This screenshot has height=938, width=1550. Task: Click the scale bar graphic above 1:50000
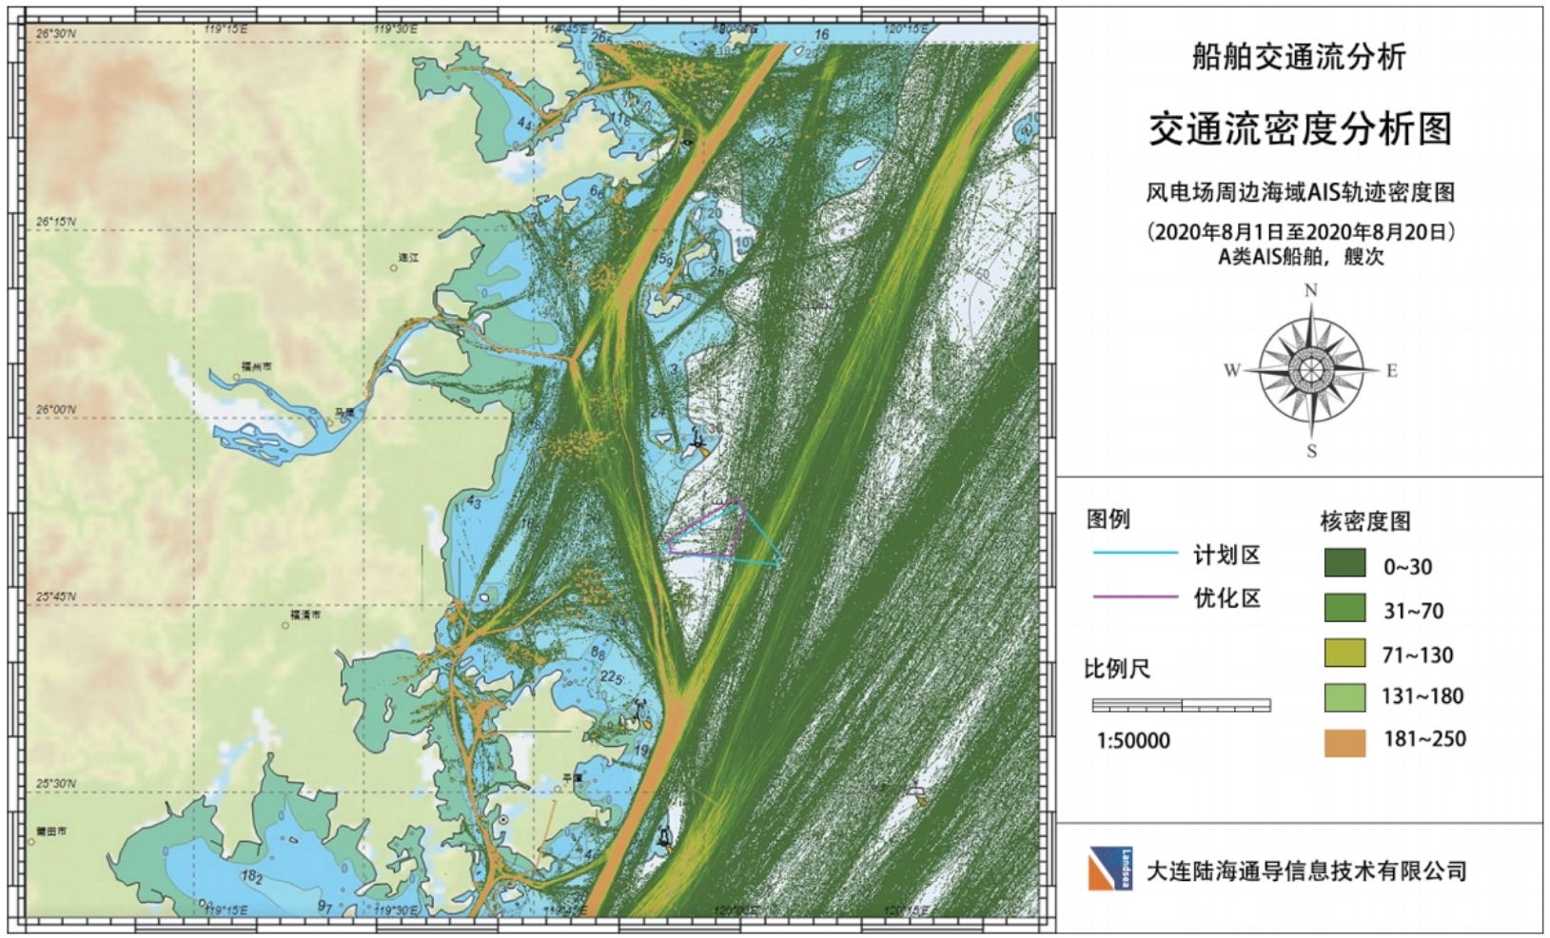[1181, 705]
